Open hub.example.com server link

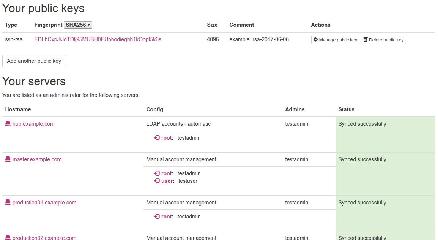[33, 124]
